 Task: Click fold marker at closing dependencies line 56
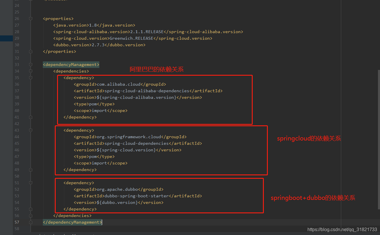coord(31,216)
